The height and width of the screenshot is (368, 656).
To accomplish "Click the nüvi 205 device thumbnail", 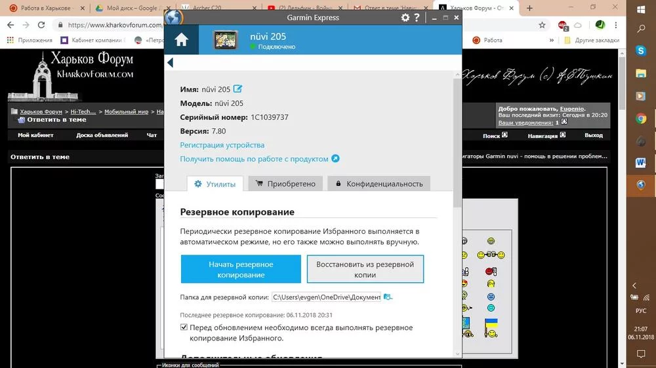I will click(x=225, y=40).
